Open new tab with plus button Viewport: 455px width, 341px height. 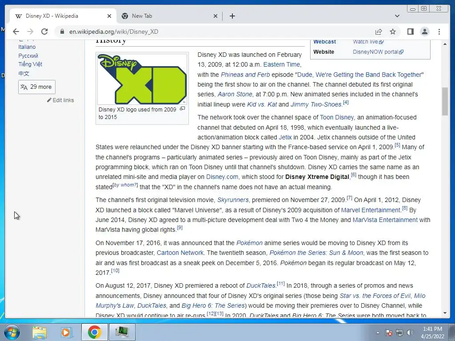click(x=232, y=16)
